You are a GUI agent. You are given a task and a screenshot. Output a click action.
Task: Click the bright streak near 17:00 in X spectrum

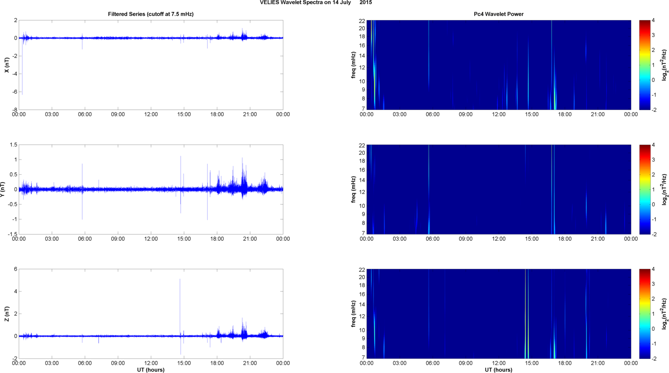tap(555, 94)
